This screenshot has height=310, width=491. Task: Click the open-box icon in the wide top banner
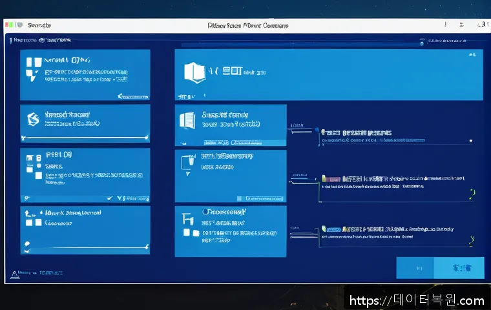(x=194, y=72)
